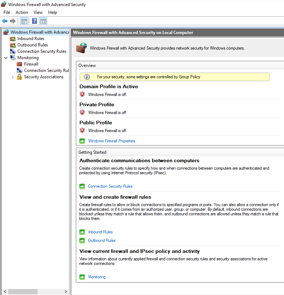Expand the Security Associations node
Screen dimensions: 284x295
click(12, 77)
